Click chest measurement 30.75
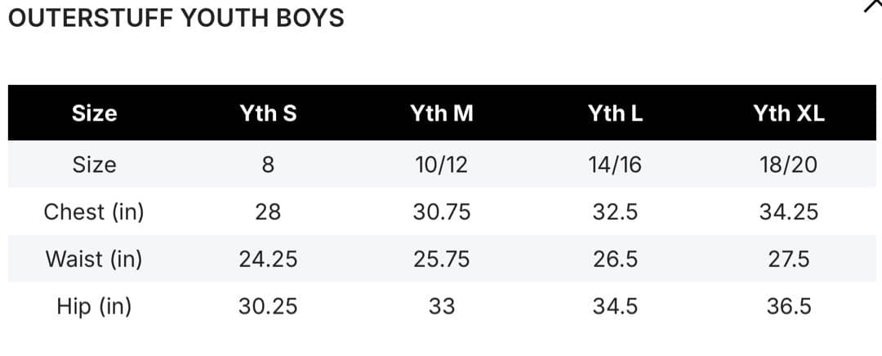Image resolution: width=882 pixels, height=356 pixels. click(442, 212)
